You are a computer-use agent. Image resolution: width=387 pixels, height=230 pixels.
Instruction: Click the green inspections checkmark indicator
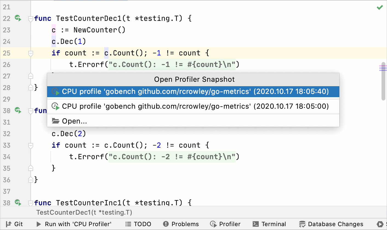(380, 8)
